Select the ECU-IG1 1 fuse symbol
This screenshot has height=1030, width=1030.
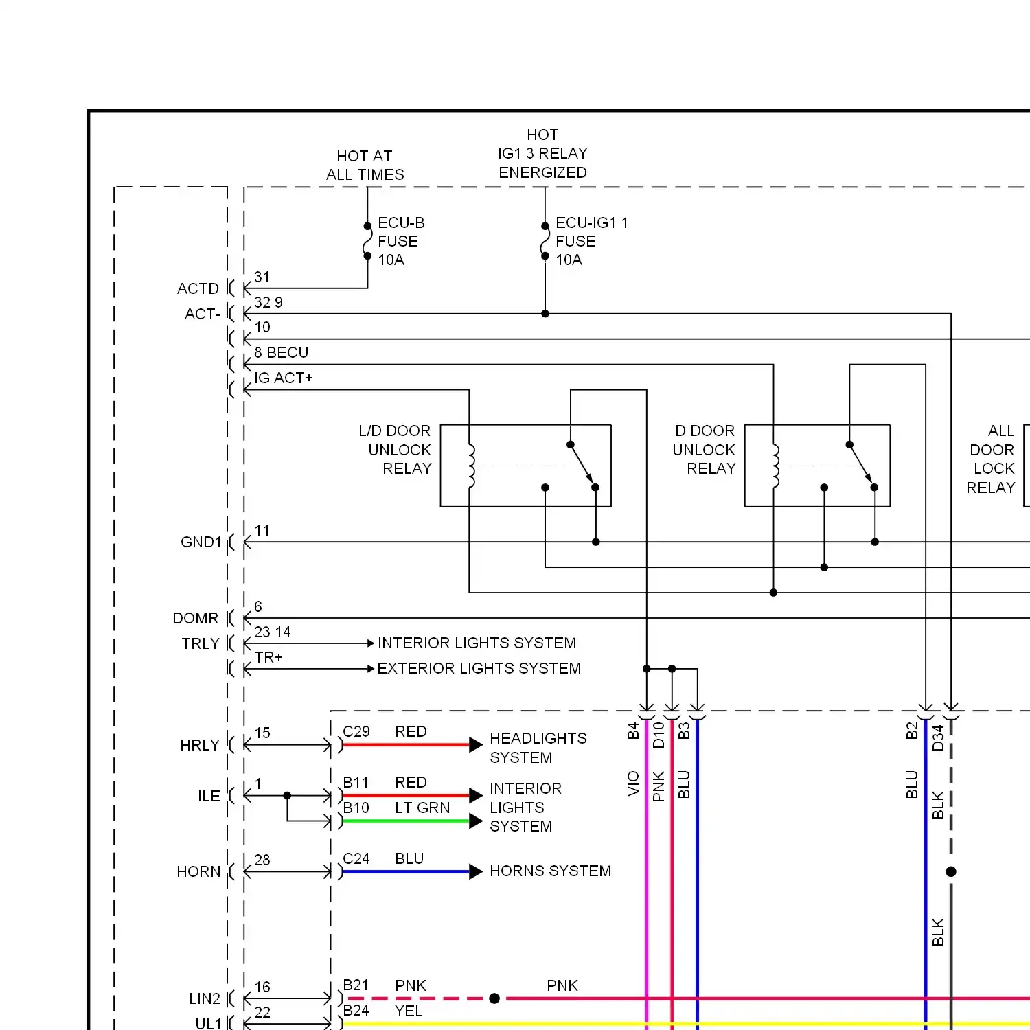[545, 241]
